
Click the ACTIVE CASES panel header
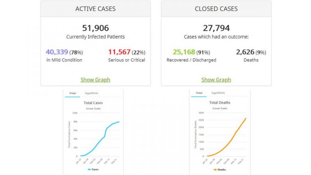tap(95, 9)
